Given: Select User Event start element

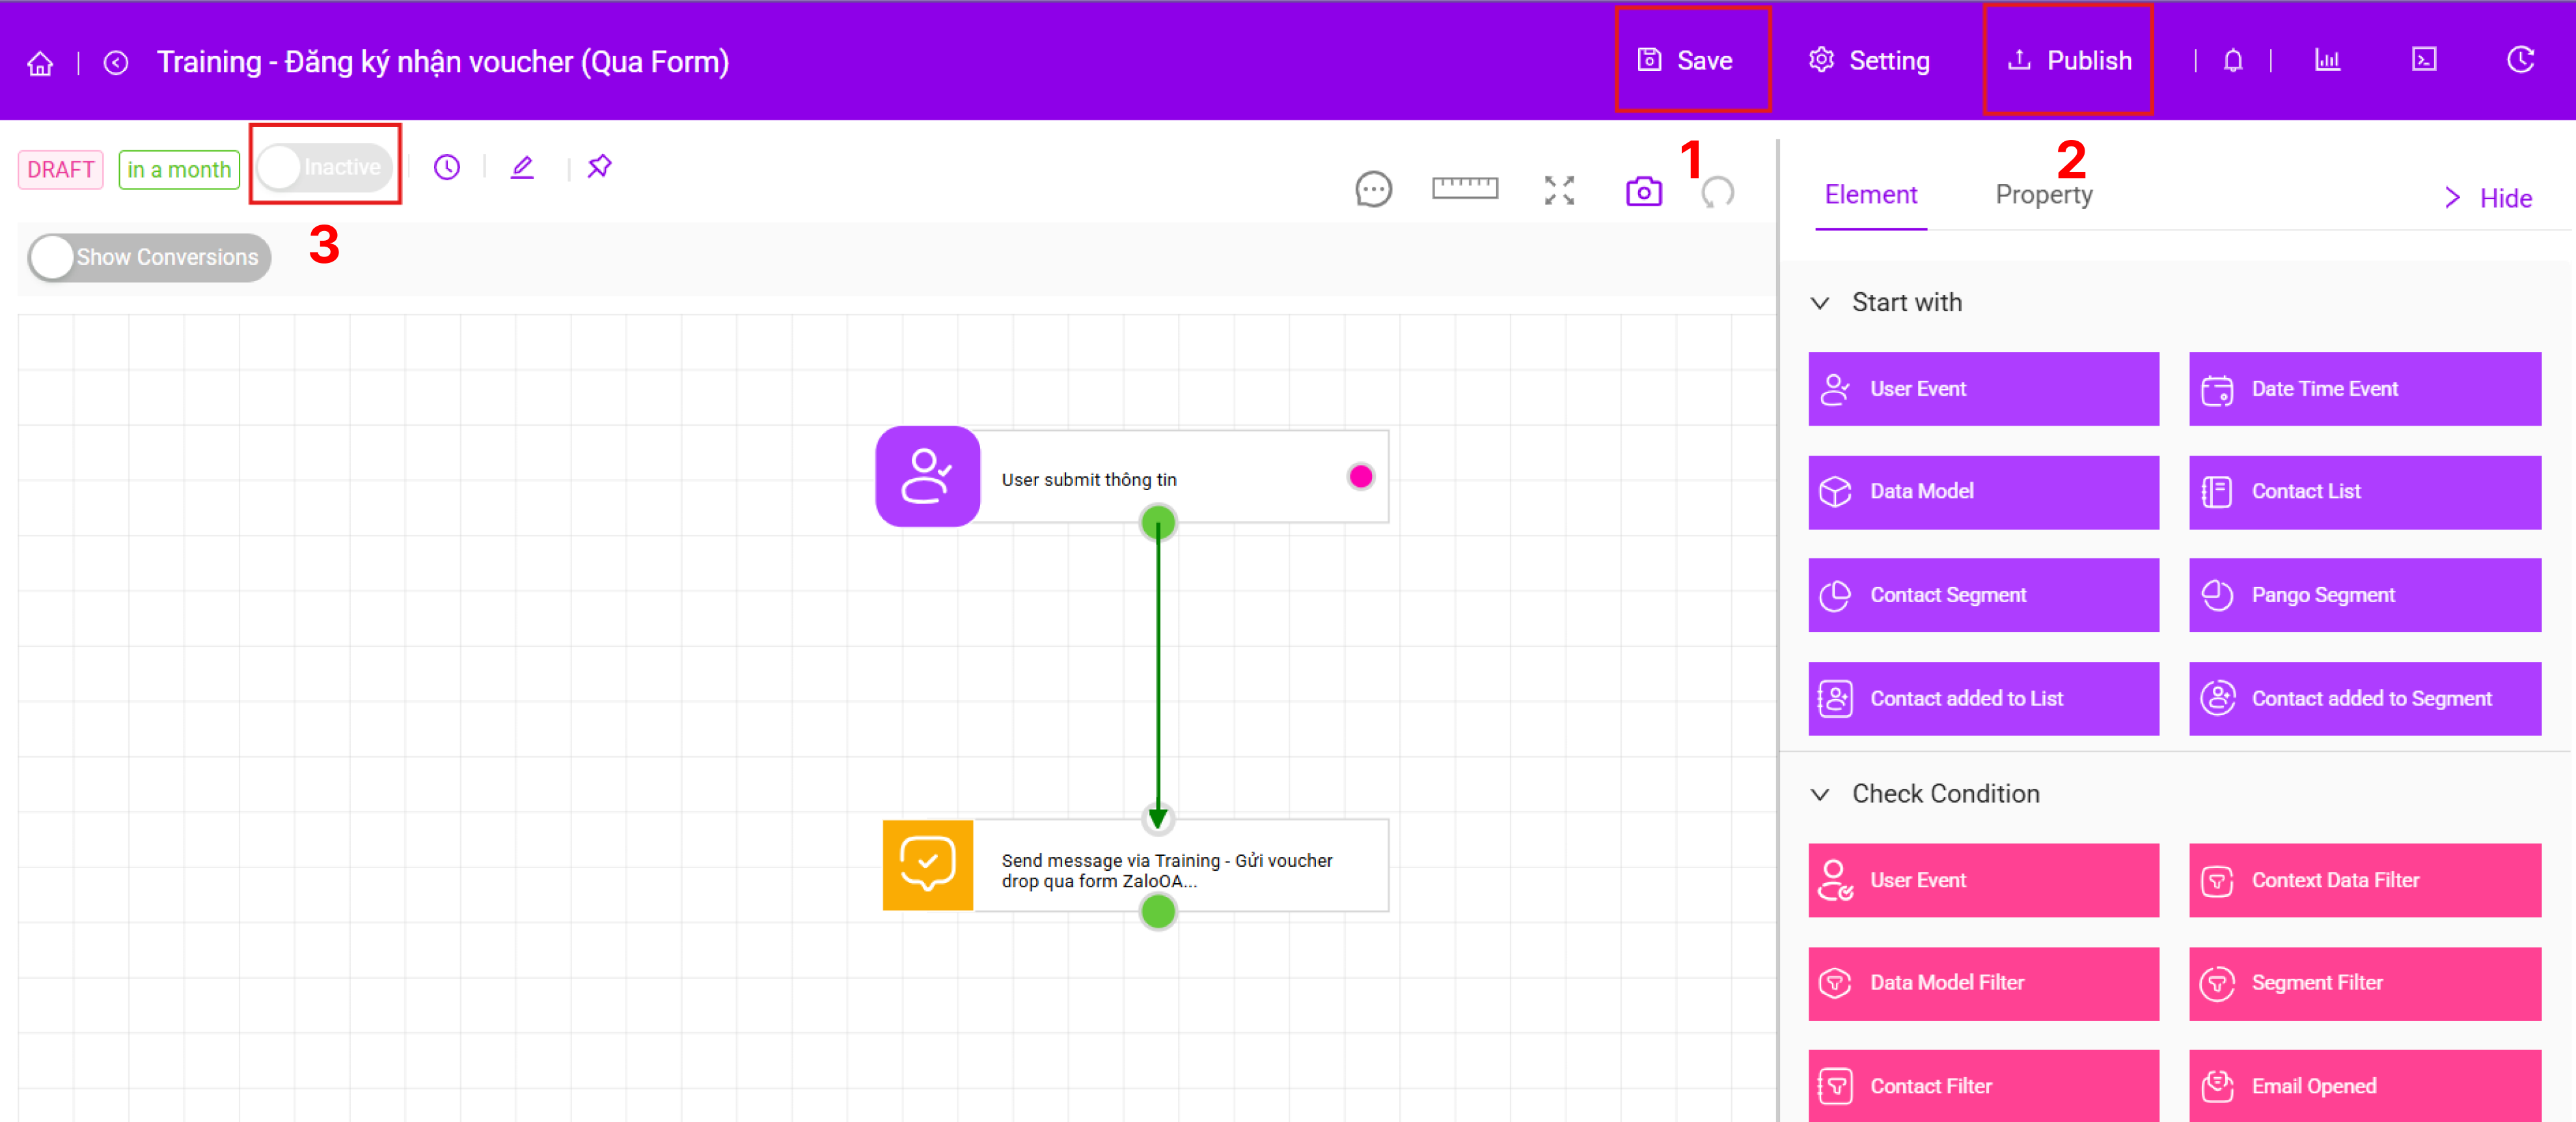Looking at the screenshot, I should pos(1983,388).
